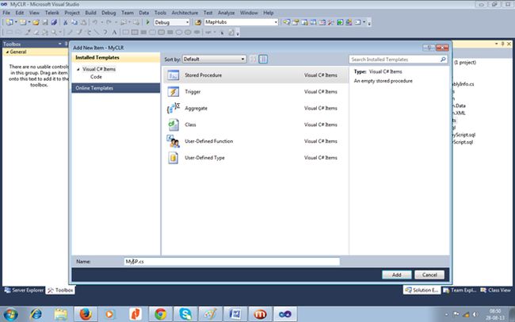The height and width of the screenshot is (322, 515).
Task: Click the search magnifier in template search
Action: coord(443,59)
